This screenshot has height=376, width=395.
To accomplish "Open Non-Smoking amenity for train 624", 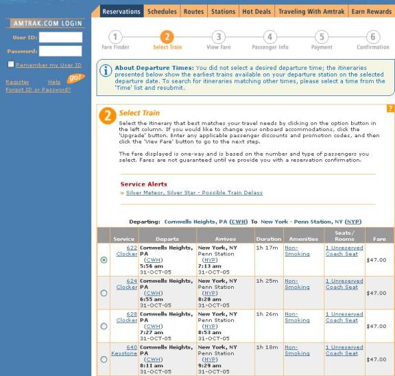I will (x=297, y=284).
